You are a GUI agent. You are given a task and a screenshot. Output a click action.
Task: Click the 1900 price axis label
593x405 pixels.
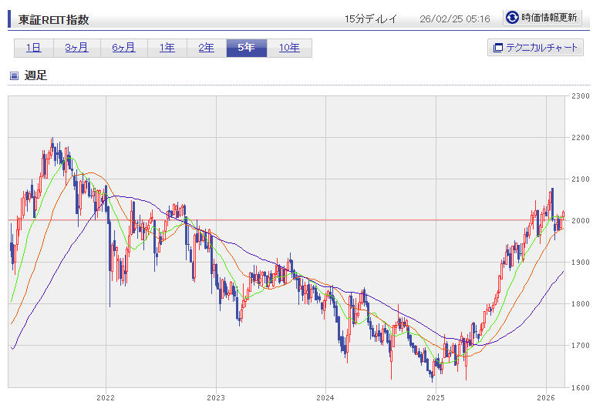(x=581, y=262)
